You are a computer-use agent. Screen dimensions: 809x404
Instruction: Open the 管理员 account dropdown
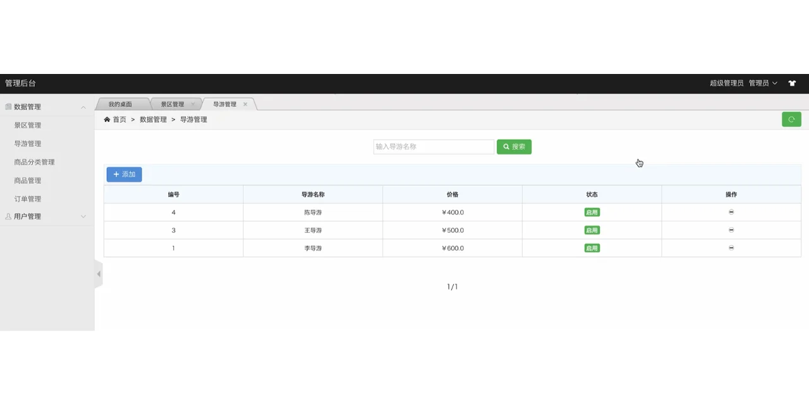(x=763, y=83)
